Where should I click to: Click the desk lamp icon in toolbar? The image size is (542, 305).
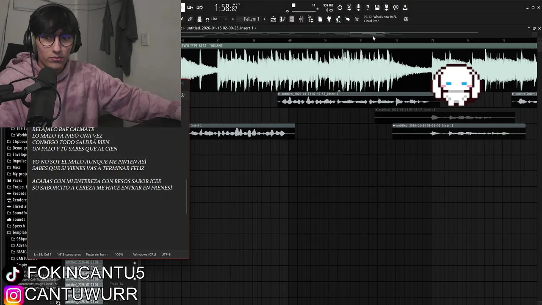coord(338,19)
